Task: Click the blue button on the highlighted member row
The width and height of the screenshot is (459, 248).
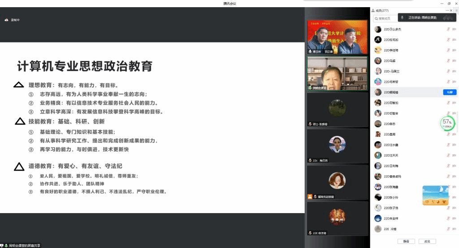Action: (449, 92)
